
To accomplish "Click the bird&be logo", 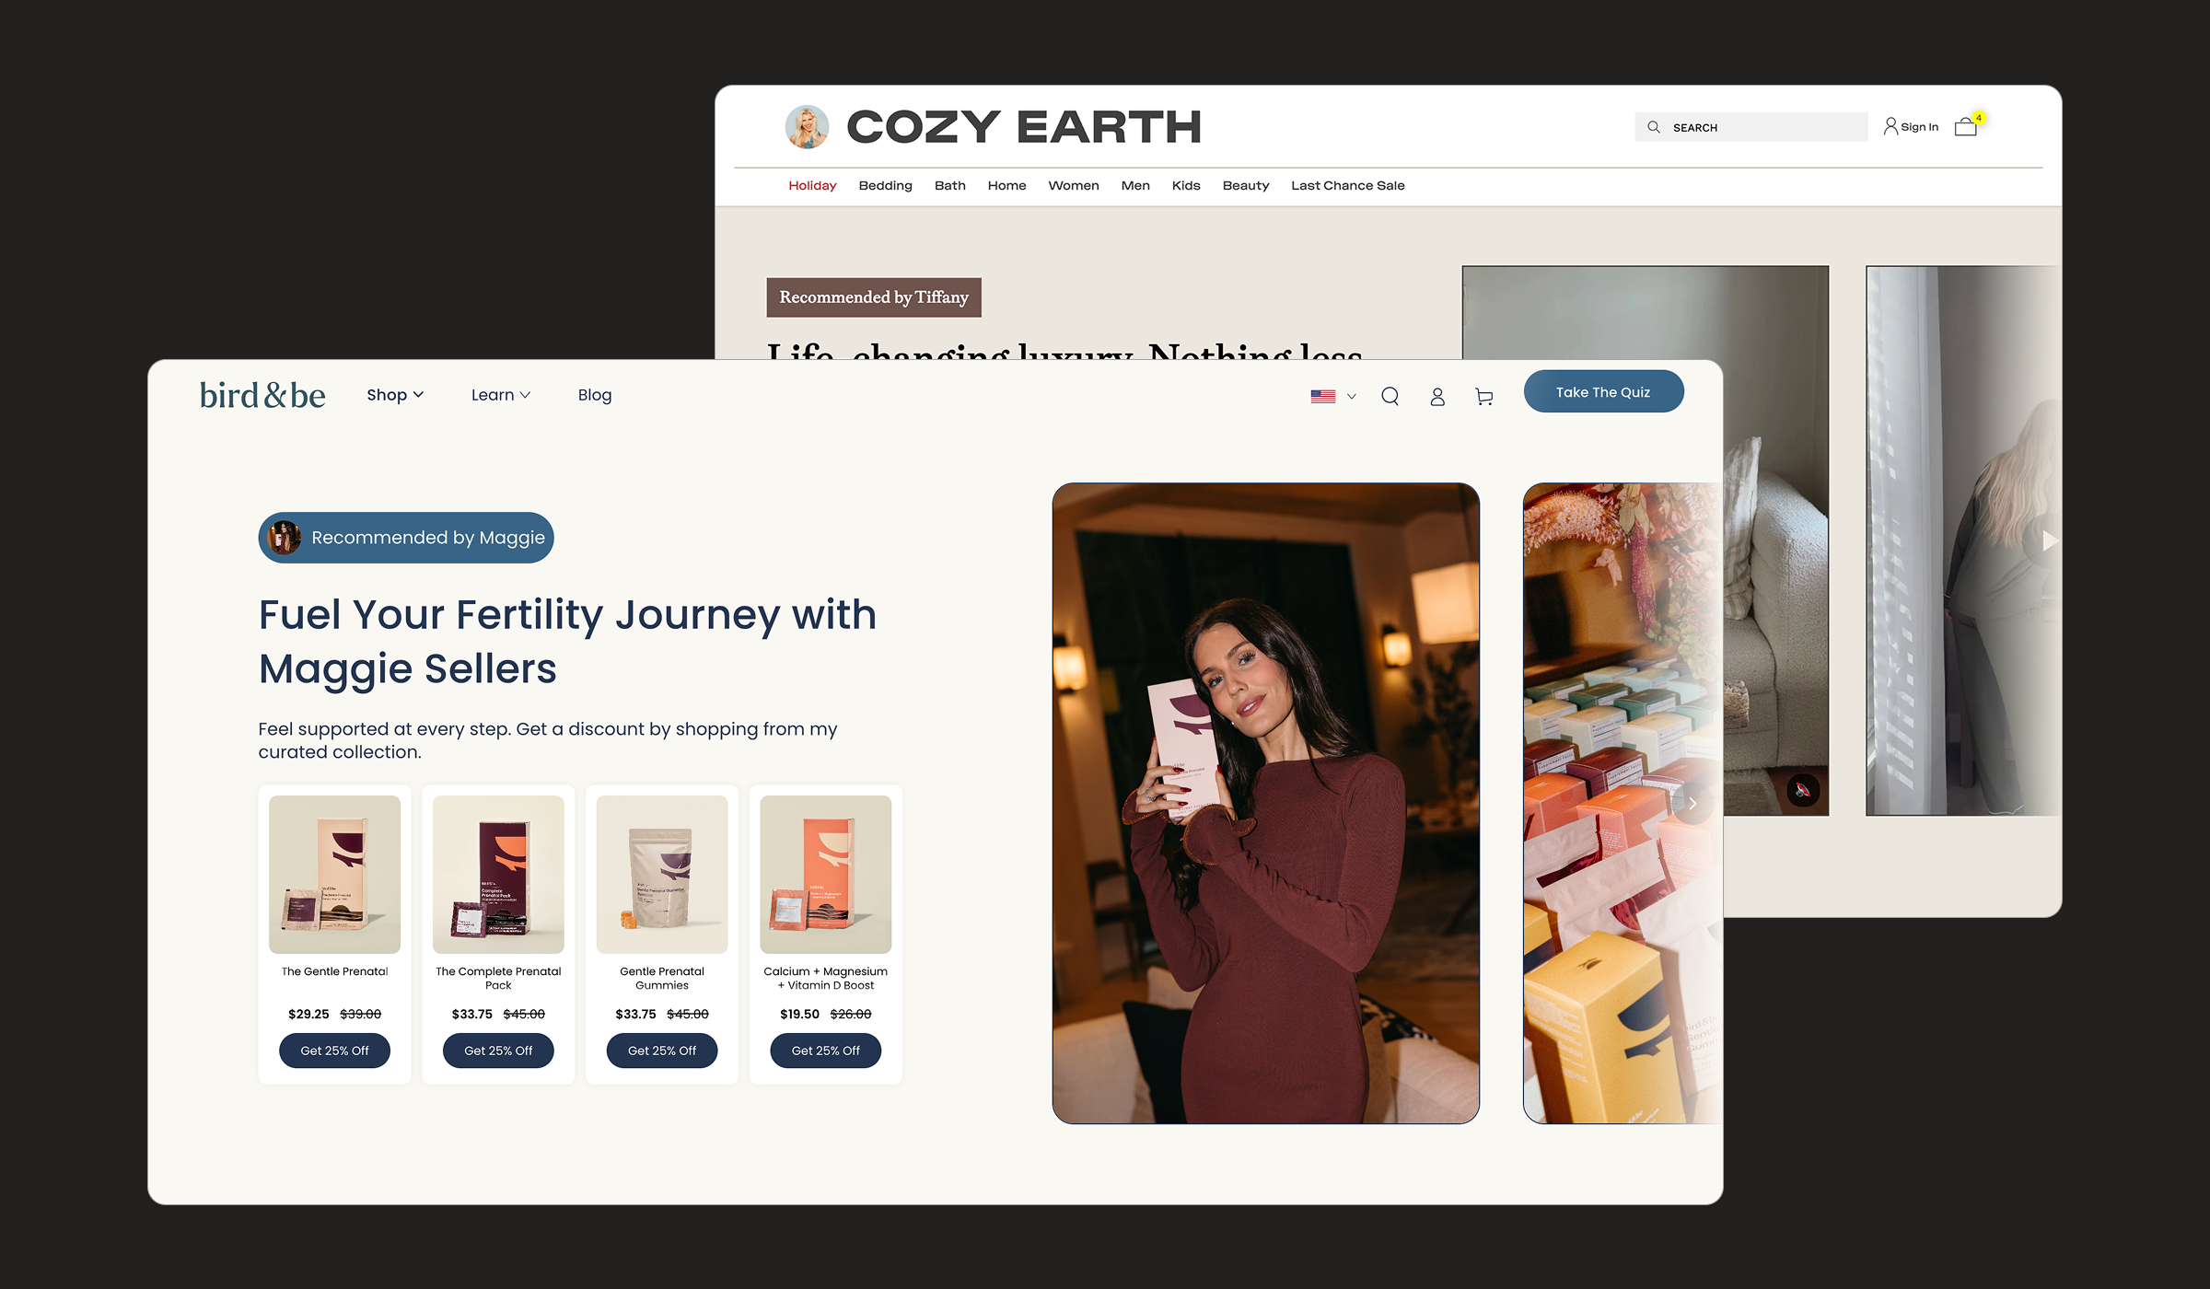I will point(262,395).
